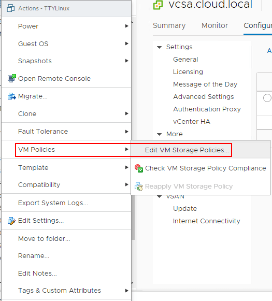Click the vCenter icon beside vcsa.cloud.local
Screen dimensions: 272x301
pyautogui.click(x=158, y=5)
